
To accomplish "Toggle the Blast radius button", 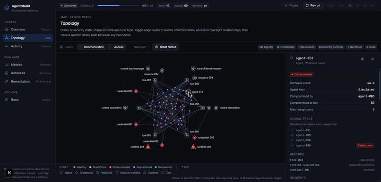I will 166,47.
